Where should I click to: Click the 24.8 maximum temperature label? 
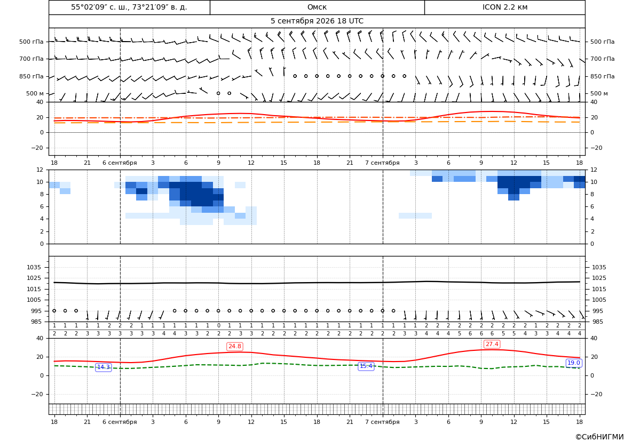click(235, 347)
